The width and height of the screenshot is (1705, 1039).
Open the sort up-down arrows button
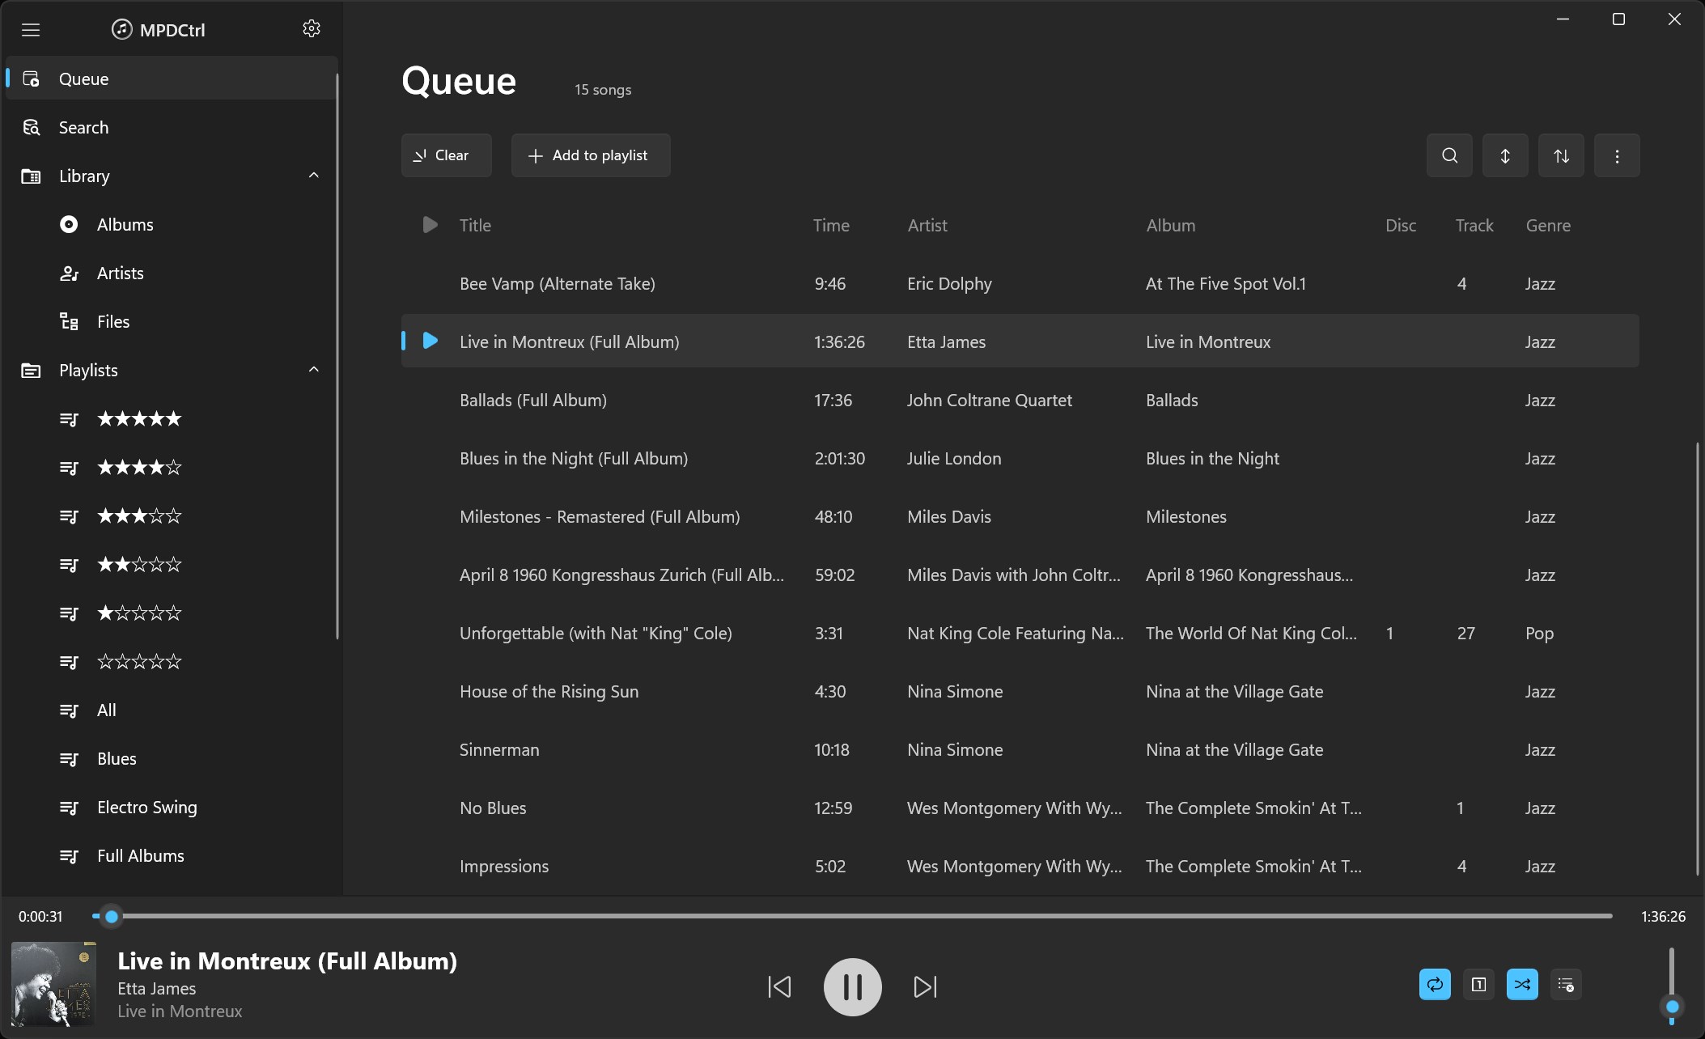tap(1561, 155)
